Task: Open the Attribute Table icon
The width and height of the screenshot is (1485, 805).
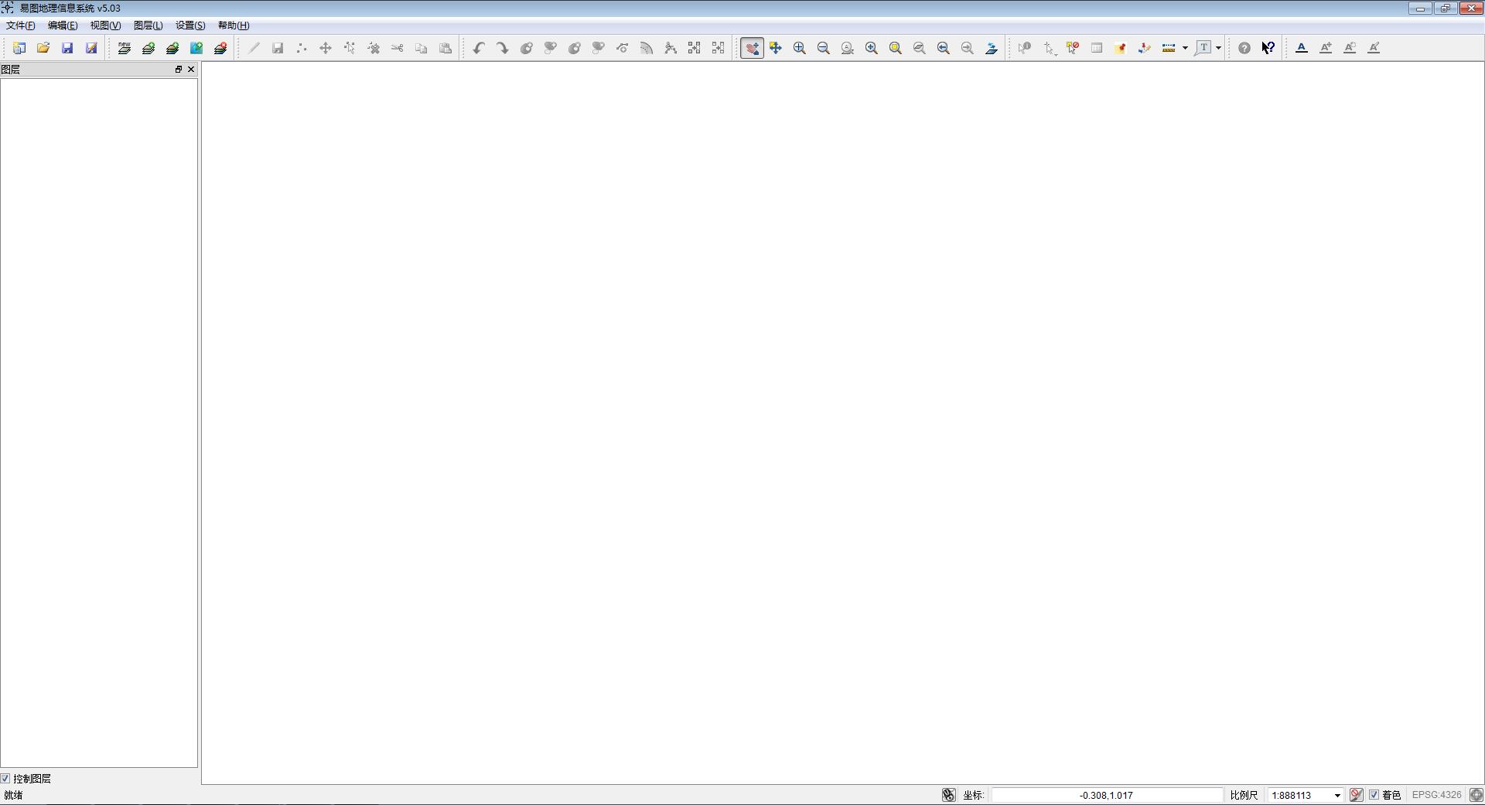Action: point(1097,48)
